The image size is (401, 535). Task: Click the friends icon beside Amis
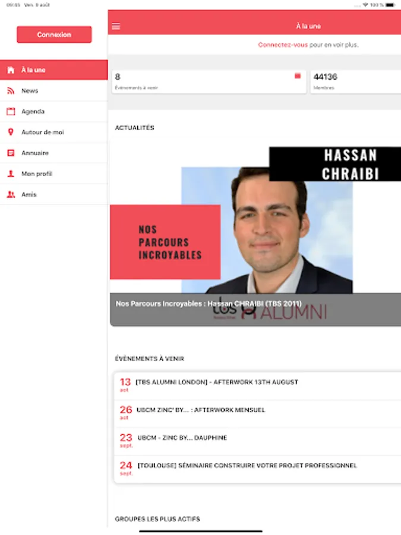[x=11, y=194]
